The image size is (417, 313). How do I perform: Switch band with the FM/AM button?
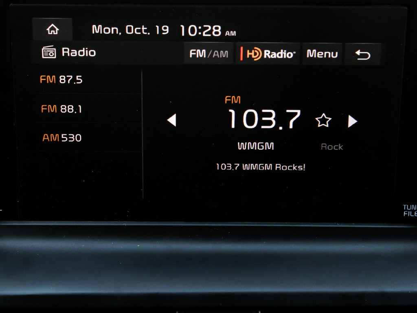[209, 54]
